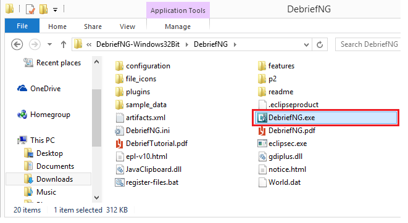Go up one folder level arrow

pos(63,44)
